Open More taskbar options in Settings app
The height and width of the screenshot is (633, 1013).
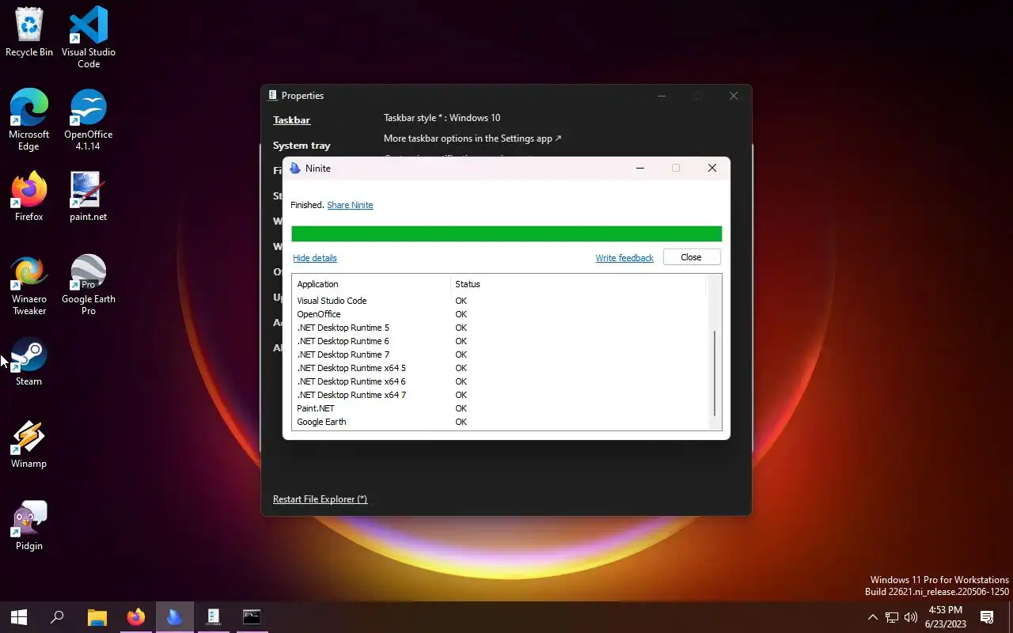472,138
